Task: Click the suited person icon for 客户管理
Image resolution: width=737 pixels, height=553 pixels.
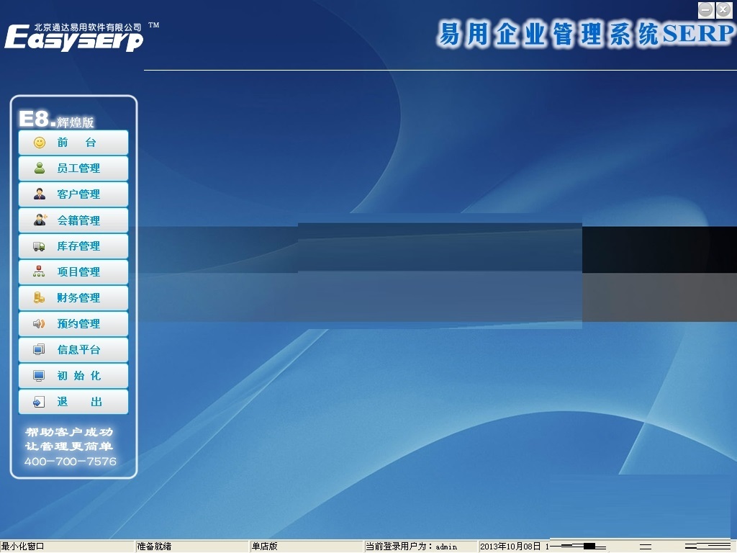Action: [x=40, y=194]
